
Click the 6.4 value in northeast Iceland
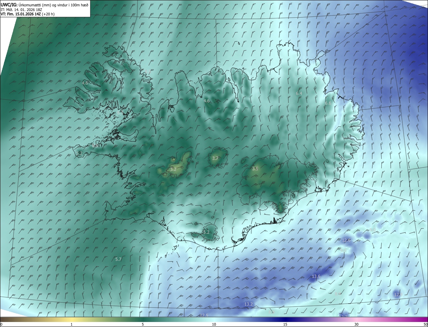pyautogui.click(x=299, y=94)
